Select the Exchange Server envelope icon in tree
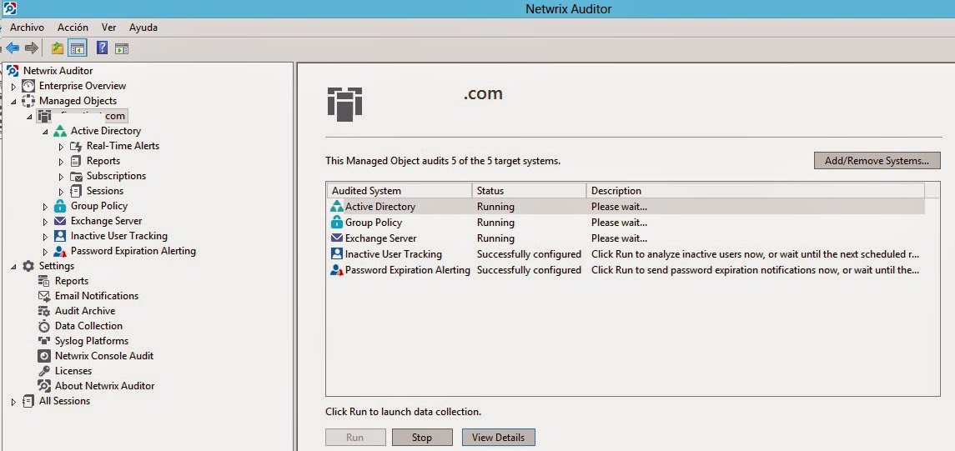This screenshot has height=451, width=955. pyautogui.click(x=60, y=221)
